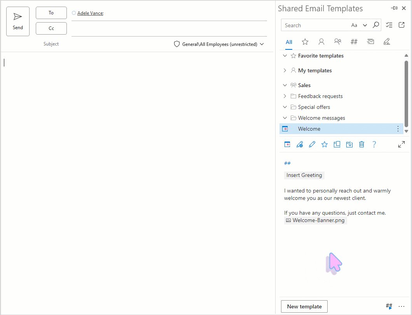This screenshot has height=315, width=412.
Task: Switch to the personal templates tab
Action: point(321,42)
